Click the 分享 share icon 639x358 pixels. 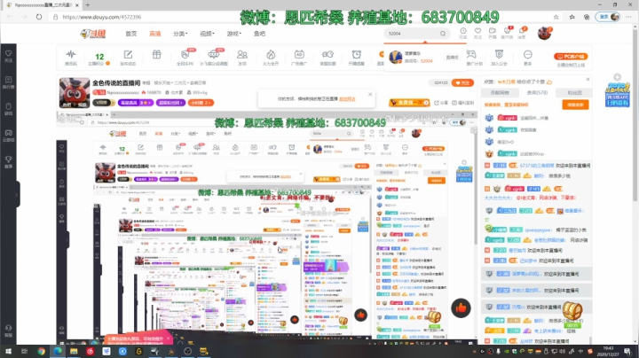click(441, 103)
